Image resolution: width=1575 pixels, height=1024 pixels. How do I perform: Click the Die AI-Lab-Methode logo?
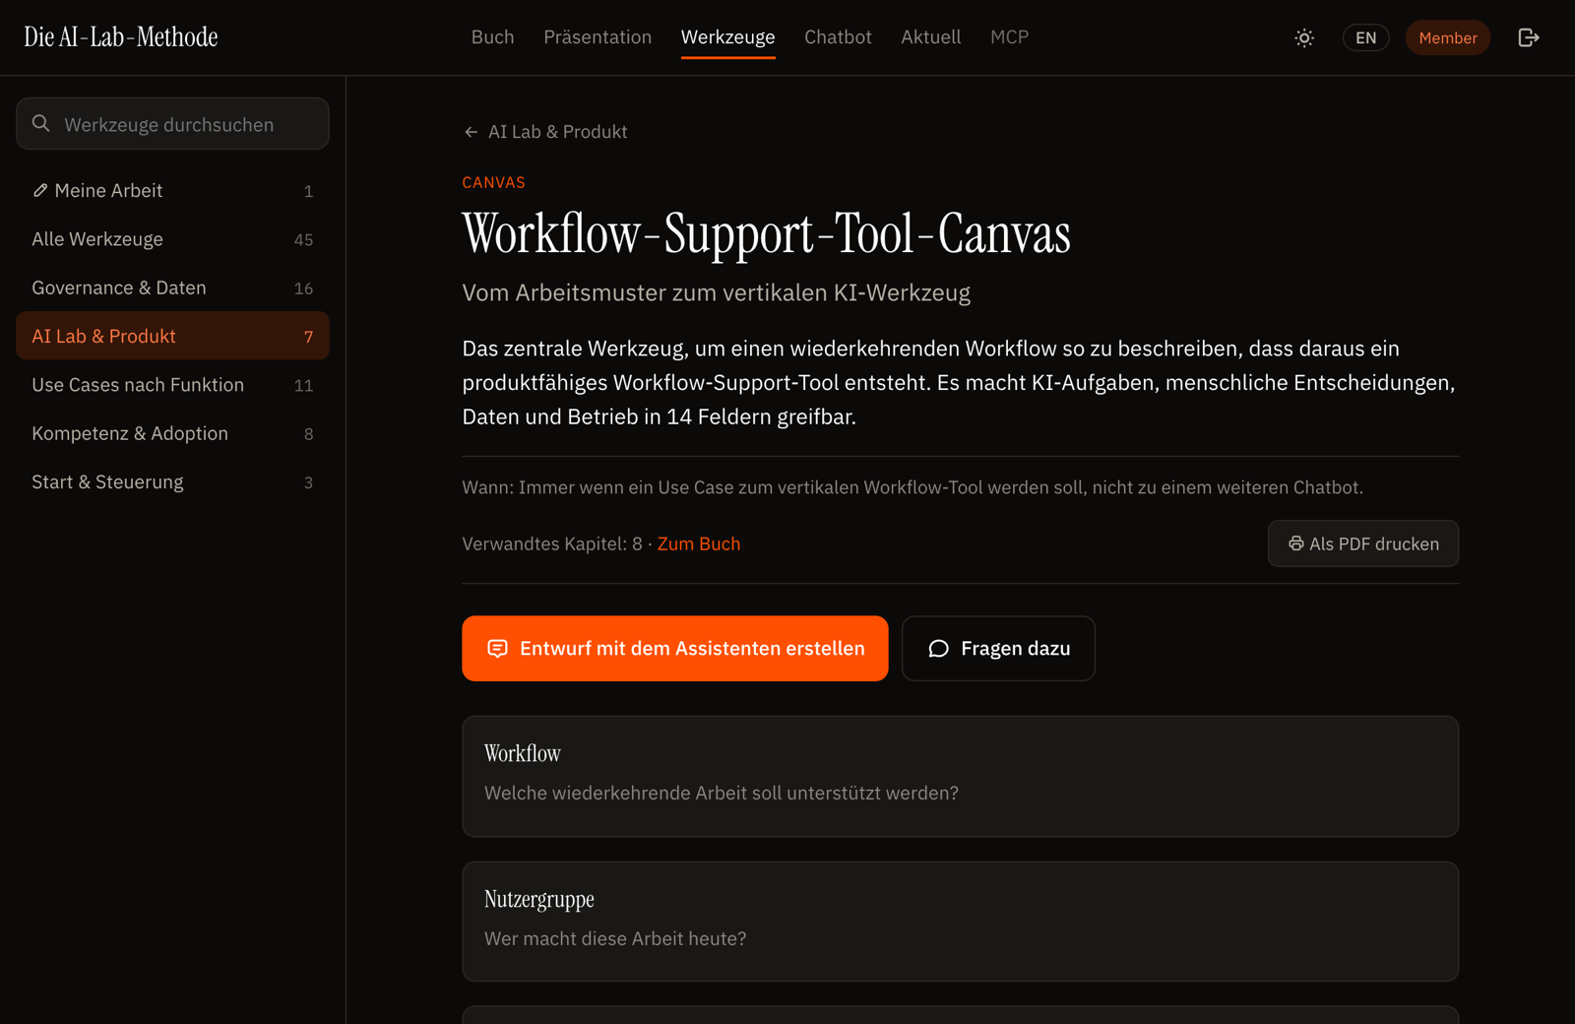[x=121, y=37]
